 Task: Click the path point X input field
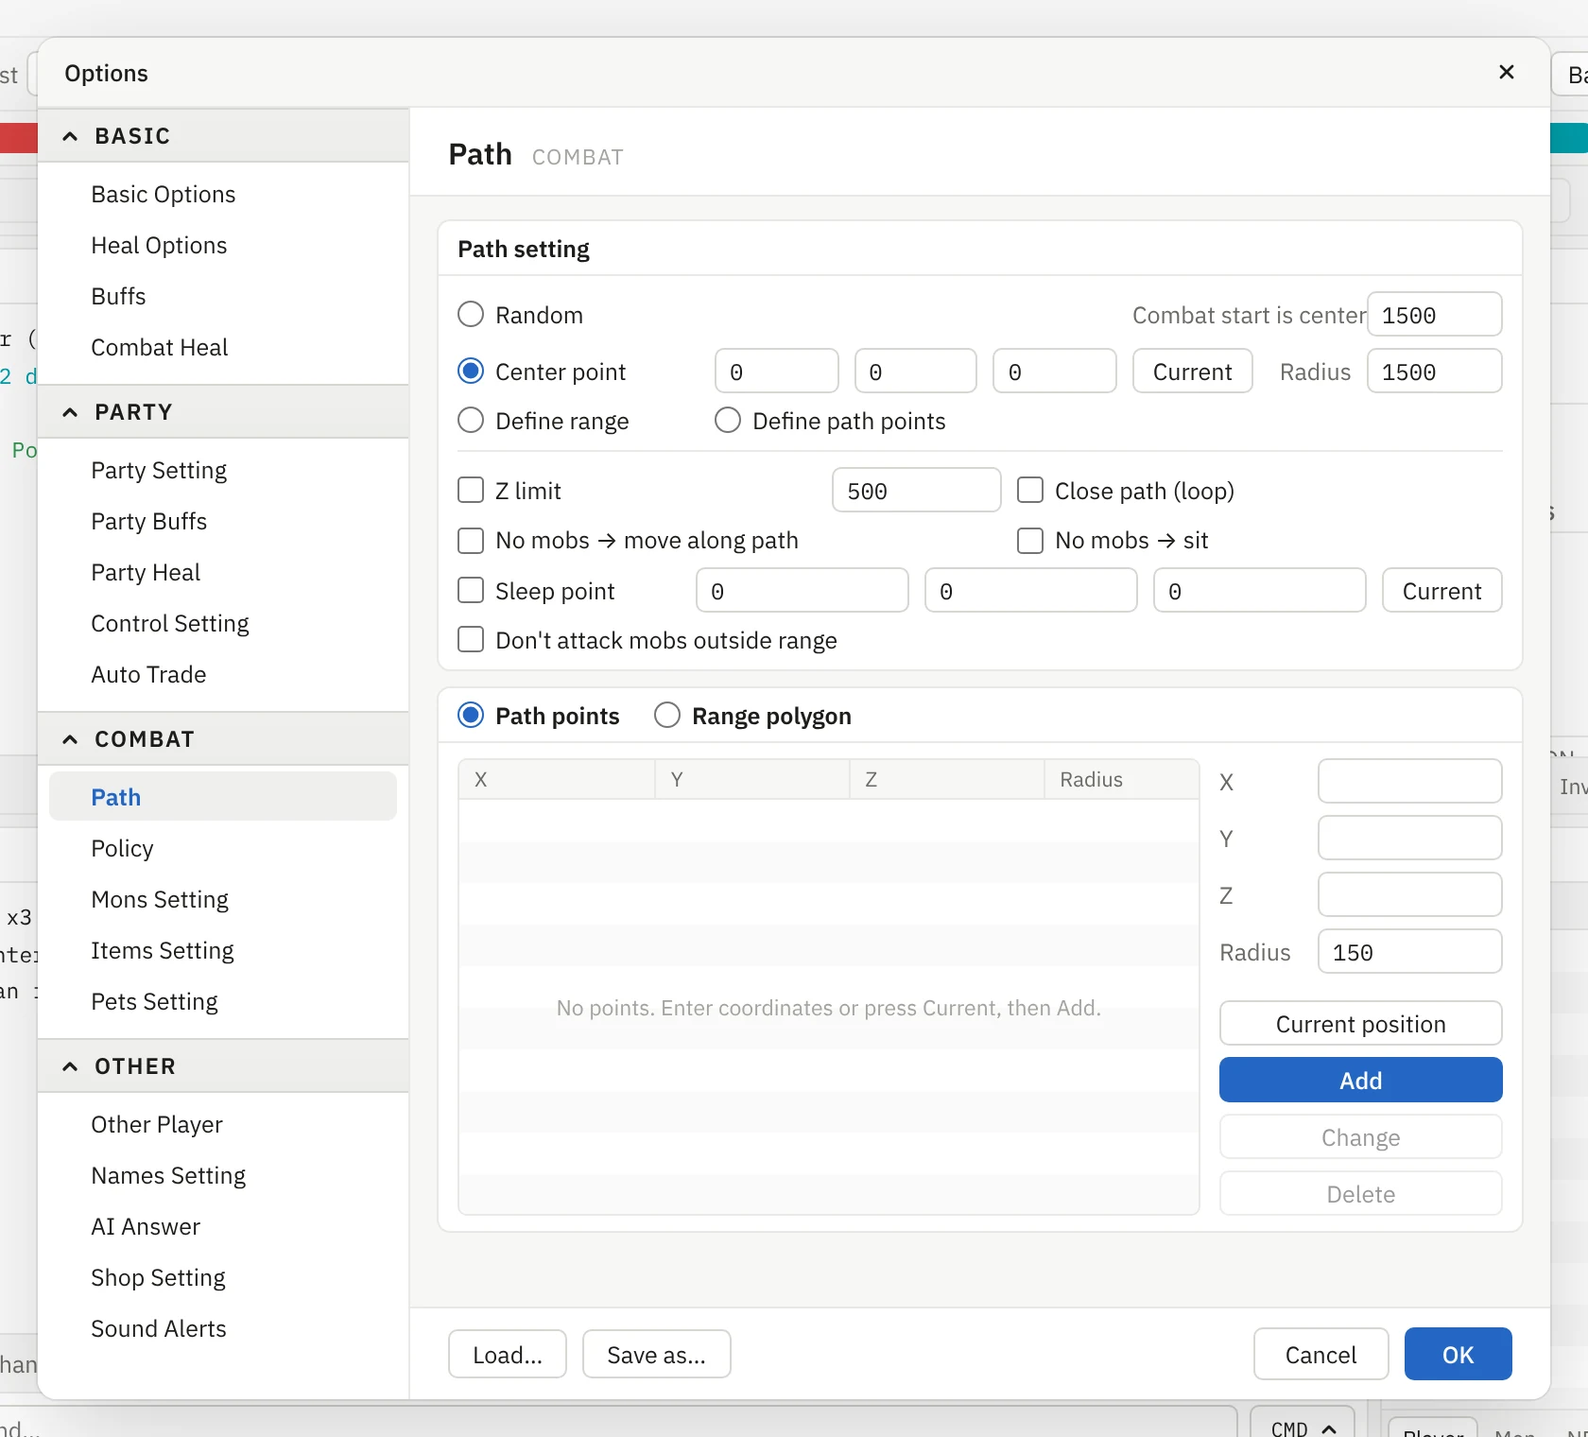click(x=1409, y=782)
